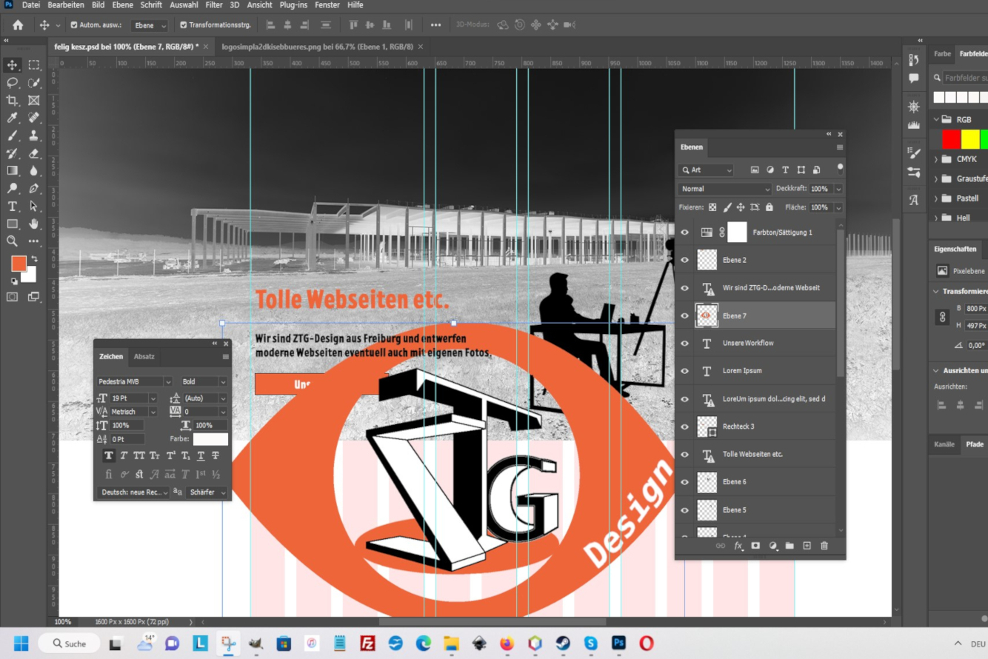Screen dimensions: 988x659
Task: Select the Clone Stamp tool
Action: (33, 136)
